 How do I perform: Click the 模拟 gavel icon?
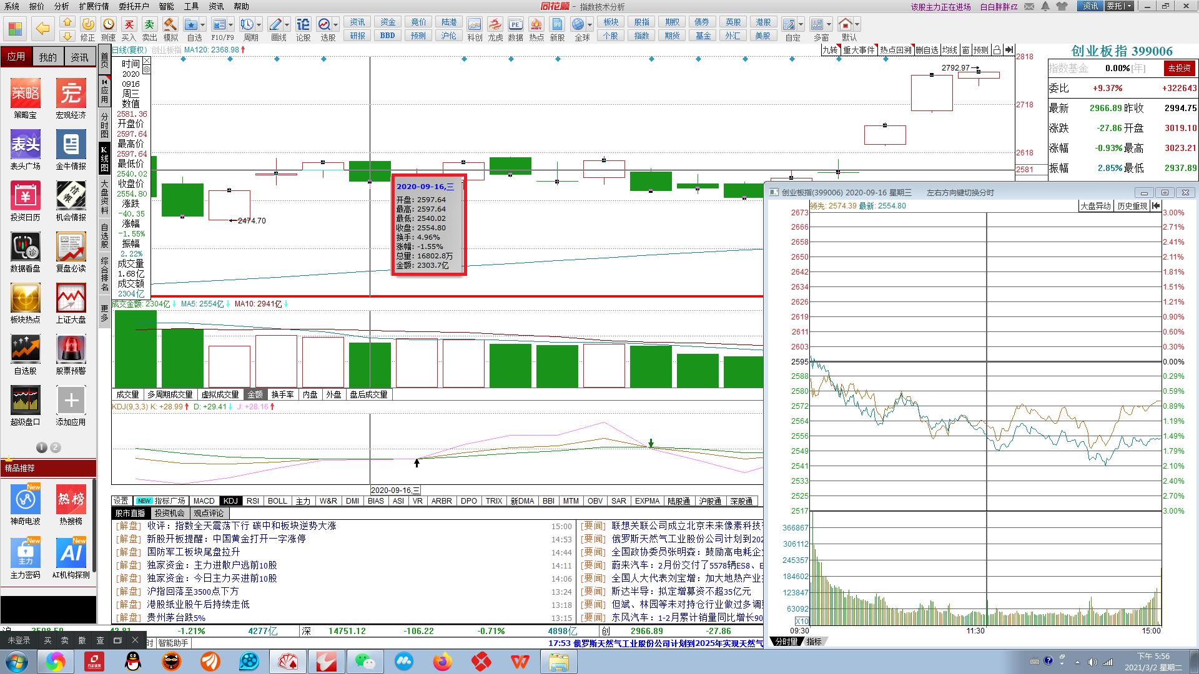pyautogui.click(x=170, y=25)
